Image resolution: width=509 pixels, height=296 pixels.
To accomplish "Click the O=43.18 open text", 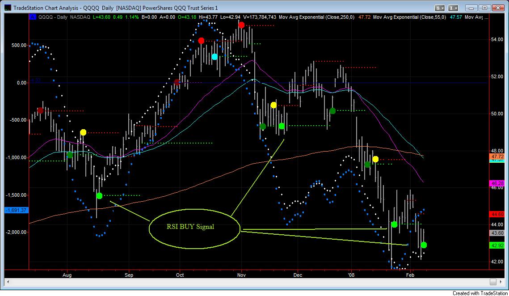I will [187, 17].
